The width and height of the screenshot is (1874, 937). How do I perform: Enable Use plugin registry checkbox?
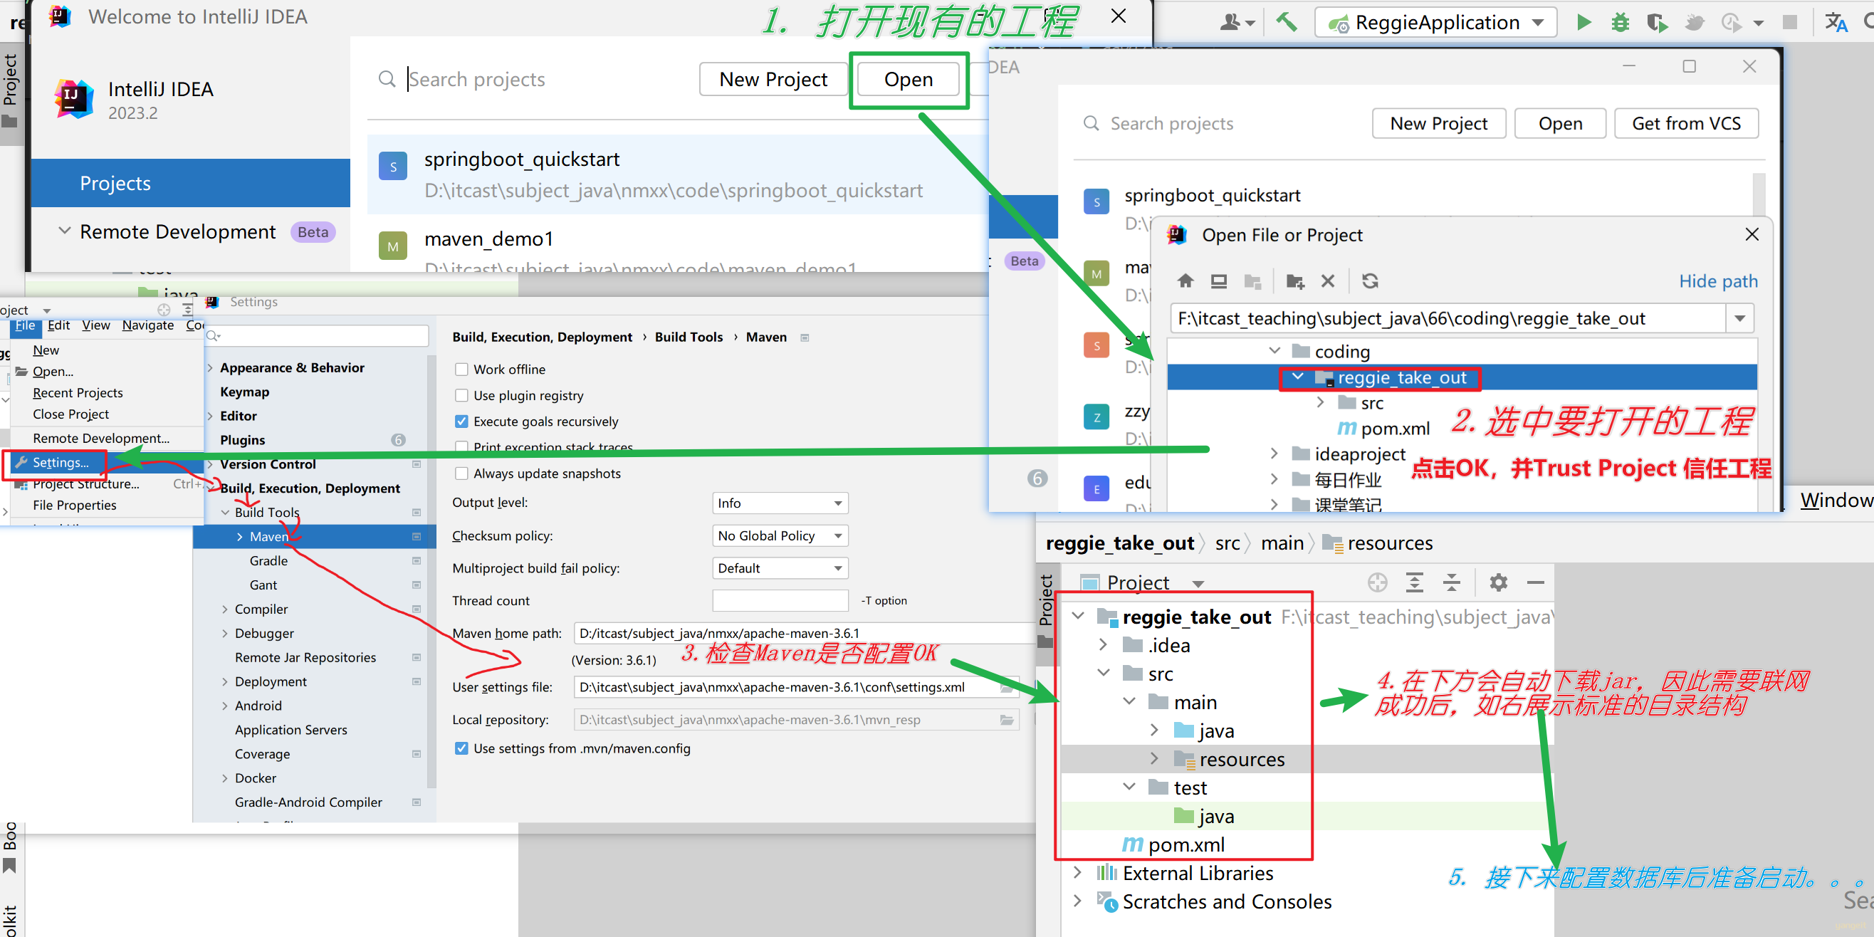pyautogui.click(x=461, y=396)
